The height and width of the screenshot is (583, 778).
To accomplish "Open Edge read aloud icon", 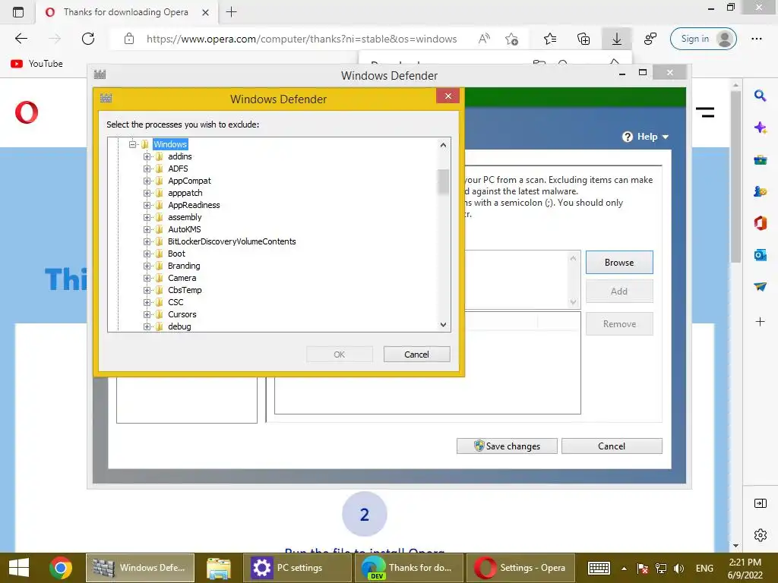I will tap(484, 39).
